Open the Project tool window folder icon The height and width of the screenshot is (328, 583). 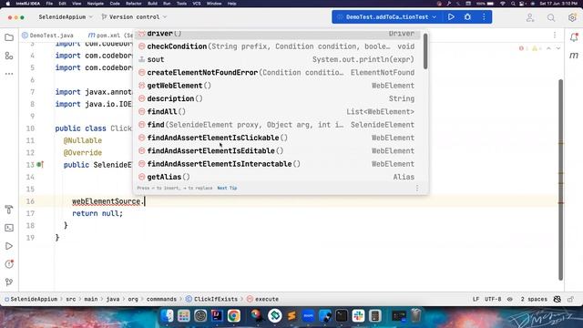pos(9,37)
